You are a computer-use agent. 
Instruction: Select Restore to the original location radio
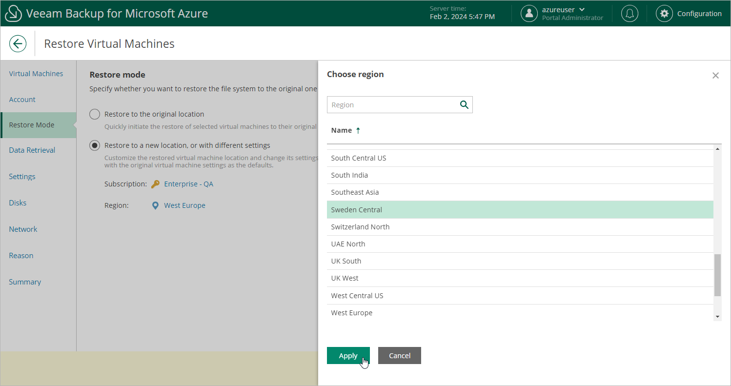point(95,114)
